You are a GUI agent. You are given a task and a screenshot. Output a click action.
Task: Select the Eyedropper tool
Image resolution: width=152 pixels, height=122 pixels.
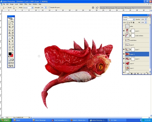tap(12, 47)
